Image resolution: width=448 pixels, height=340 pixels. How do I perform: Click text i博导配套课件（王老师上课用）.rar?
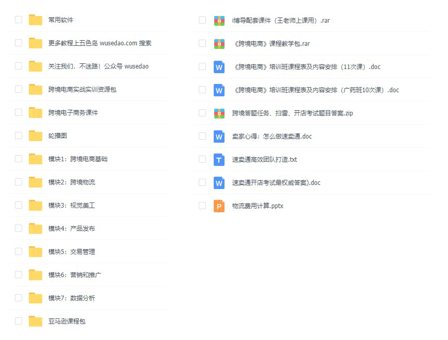pos(281,21)
